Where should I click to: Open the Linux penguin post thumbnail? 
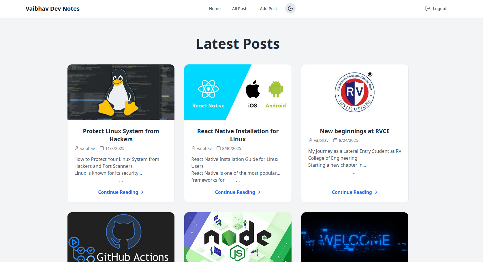(x=121, y=92)
